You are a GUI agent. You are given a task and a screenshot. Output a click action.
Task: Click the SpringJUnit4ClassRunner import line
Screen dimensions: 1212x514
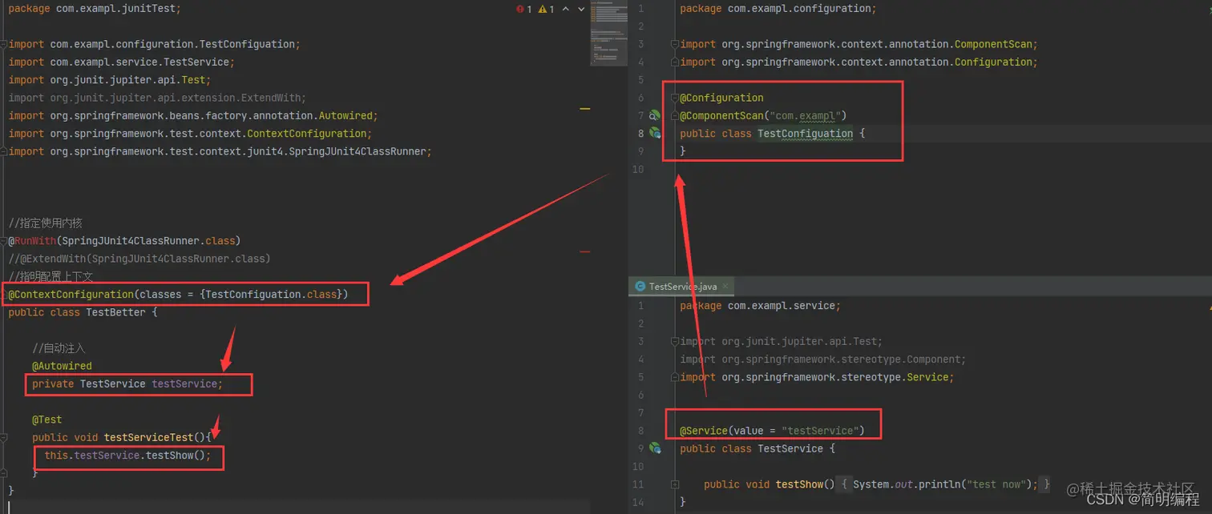[x=220, y=151]
